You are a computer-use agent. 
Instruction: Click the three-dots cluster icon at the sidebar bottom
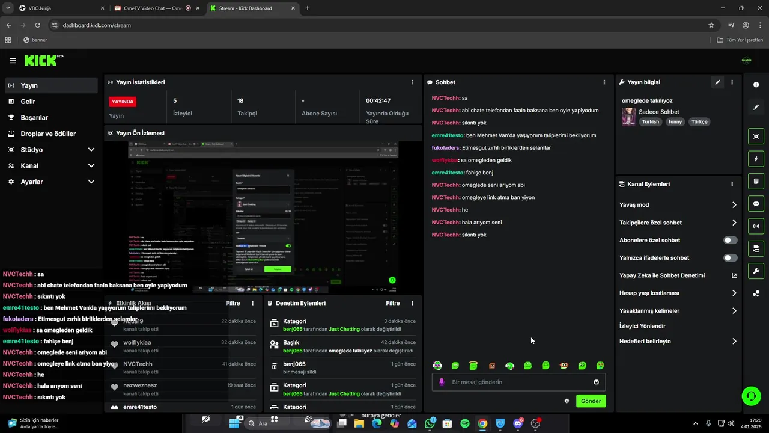[756, 293]
